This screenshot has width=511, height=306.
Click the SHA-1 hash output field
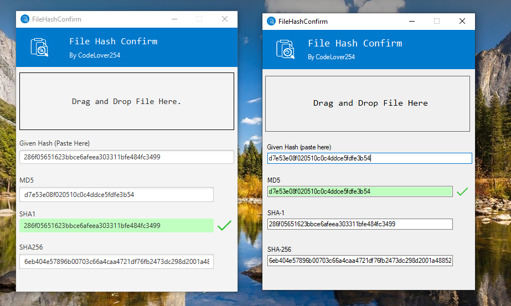360,224
